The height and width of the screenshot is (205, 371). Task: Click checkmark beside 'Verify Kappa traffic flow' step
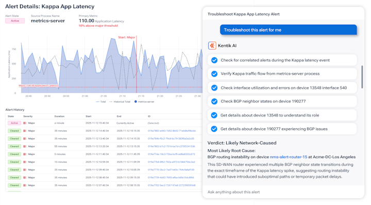pyautogui.click(x=214, y=74)
